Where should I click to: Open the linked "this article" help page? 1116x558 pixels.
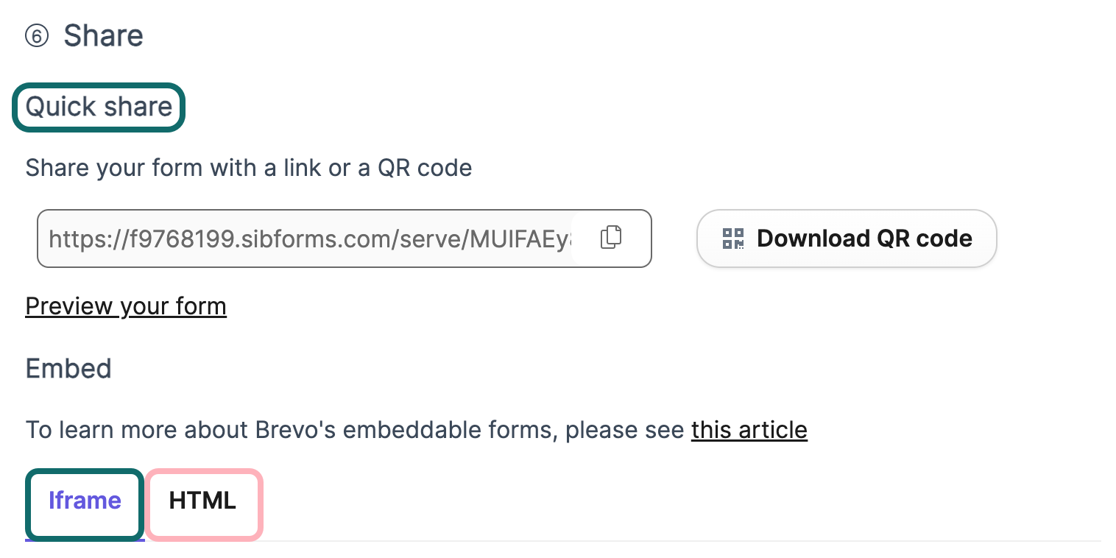tap(749, 429)
